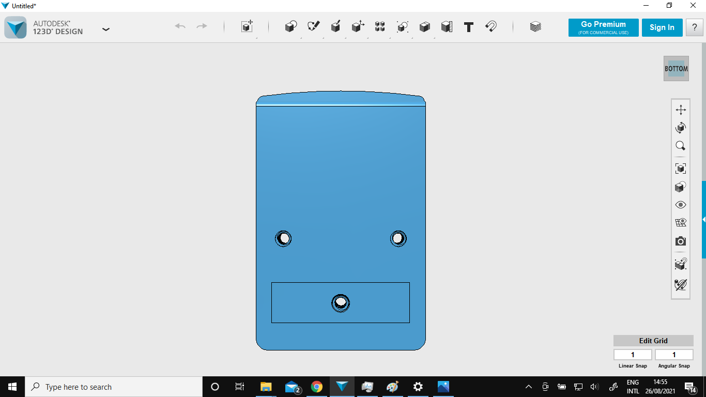Toggle the Snap magnet tool

pos(491,27)
